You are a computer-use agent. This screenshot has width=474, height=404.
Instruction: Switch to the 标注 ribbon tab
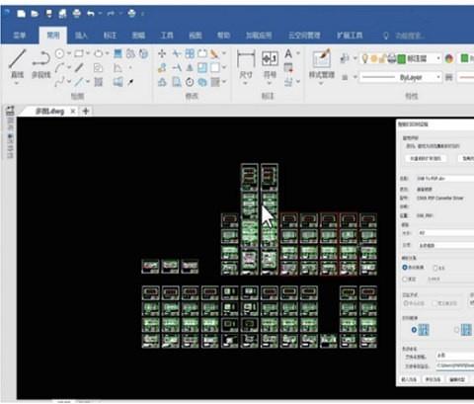point(110,36)
